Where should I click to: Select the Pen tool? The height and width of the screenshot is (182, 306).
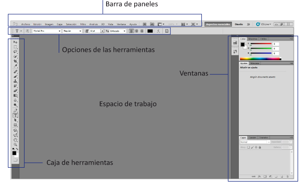point(15,110)
